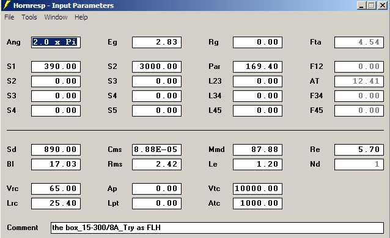Click the Fta value field 4.54
This screenshot has width=390, height=238.
(x=359, y=42)
